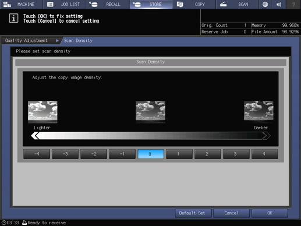Click the Lighter sample thumbnail

43,112
